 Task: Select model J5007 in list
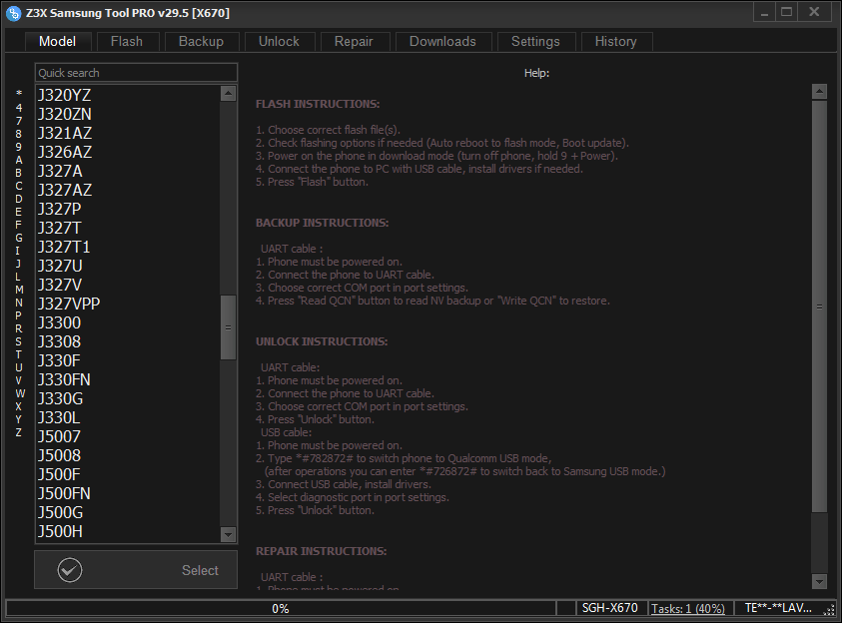tap(128, 436)
